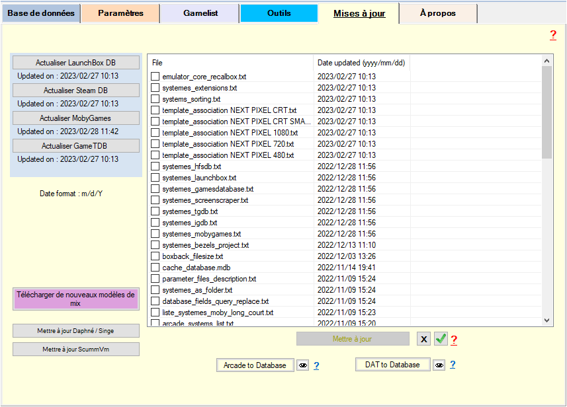Click the eye icon next to Arcade to Database
This screenshot has height=407, width=567.
click(x=302, y=365)
